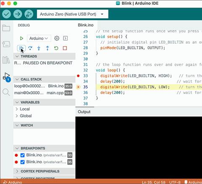Click the Step Out debug icon
Viewport: 202px width, 184px height.
(x=48, y=48)
